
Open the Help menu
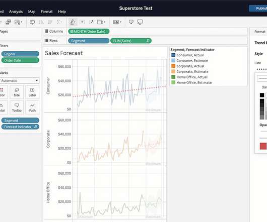tap(62, 12)
